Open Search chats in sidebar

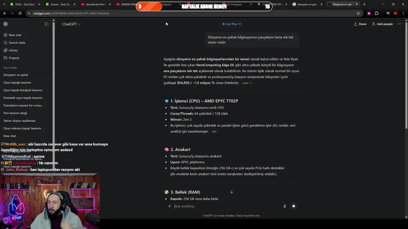(15, 43)
